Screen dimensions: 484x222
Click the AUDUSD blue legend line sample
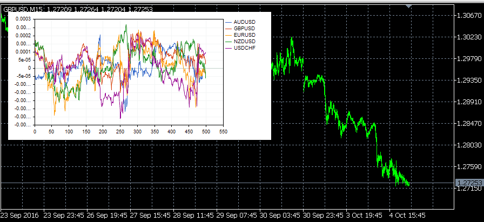(228, 22)
